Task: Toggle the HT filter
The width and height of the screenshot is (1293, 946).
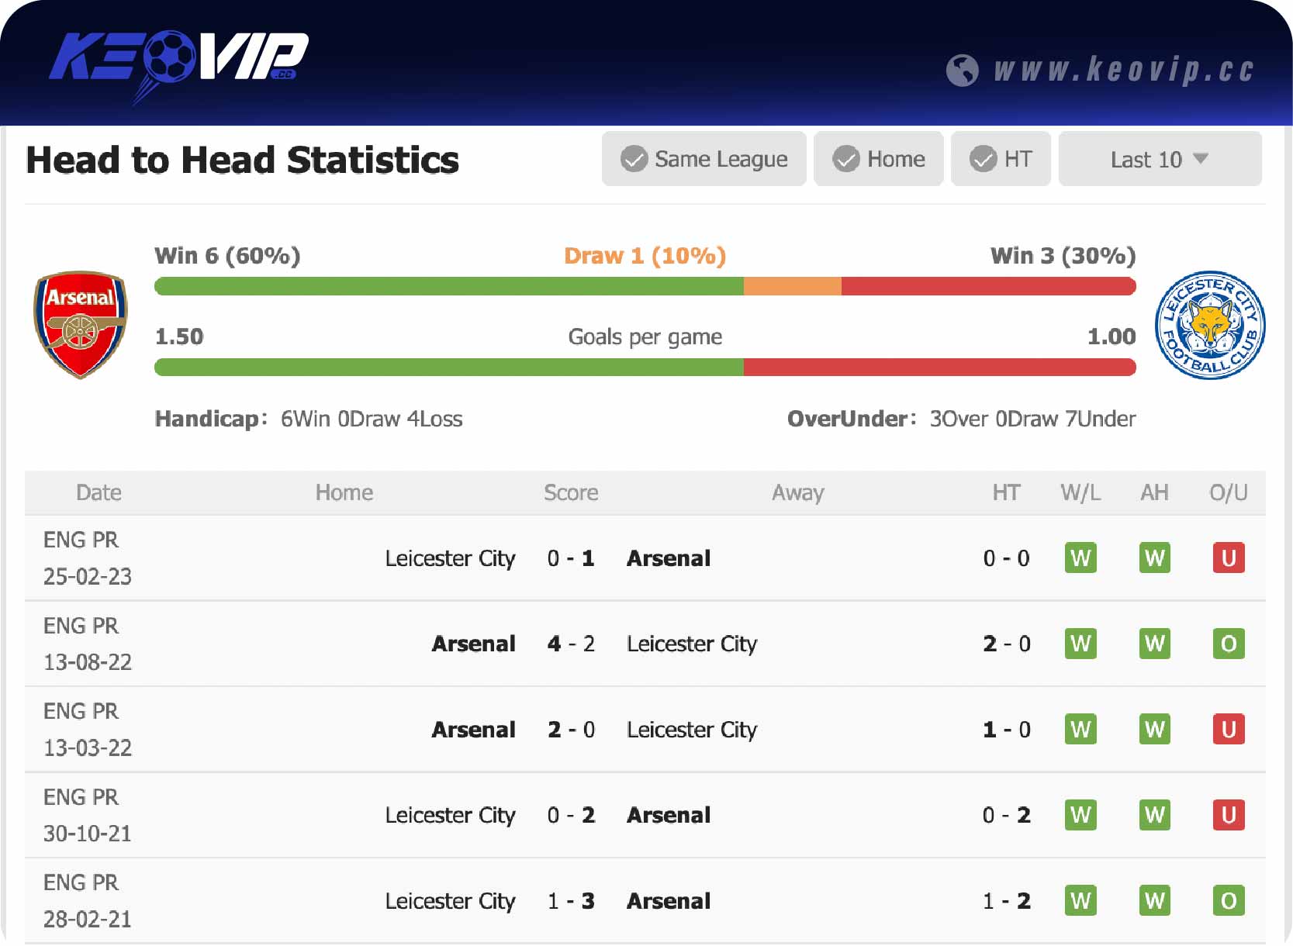Action: click(1001, 159)
